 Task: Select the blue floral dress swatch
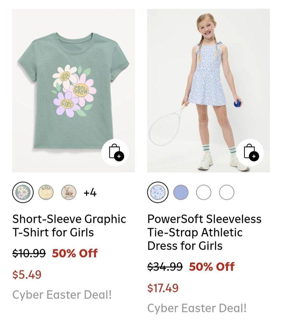[x=158, y=193]
